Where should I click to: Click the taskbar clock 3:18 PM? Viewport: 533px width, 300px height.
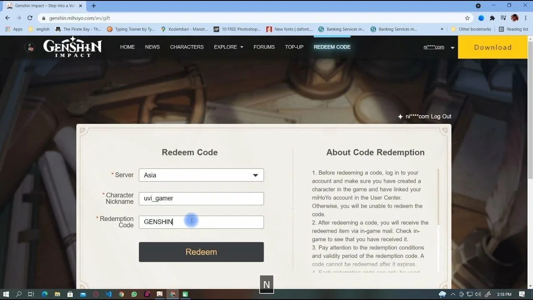point(504,294)
